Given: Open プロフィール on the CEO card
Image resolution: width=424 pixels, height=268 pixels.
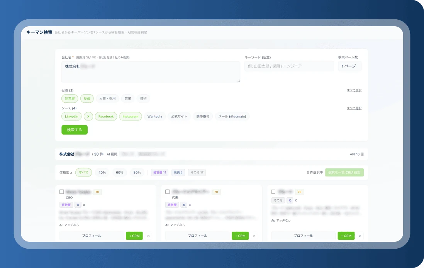Looking at the screenshot, I should [x=92, y=236].
